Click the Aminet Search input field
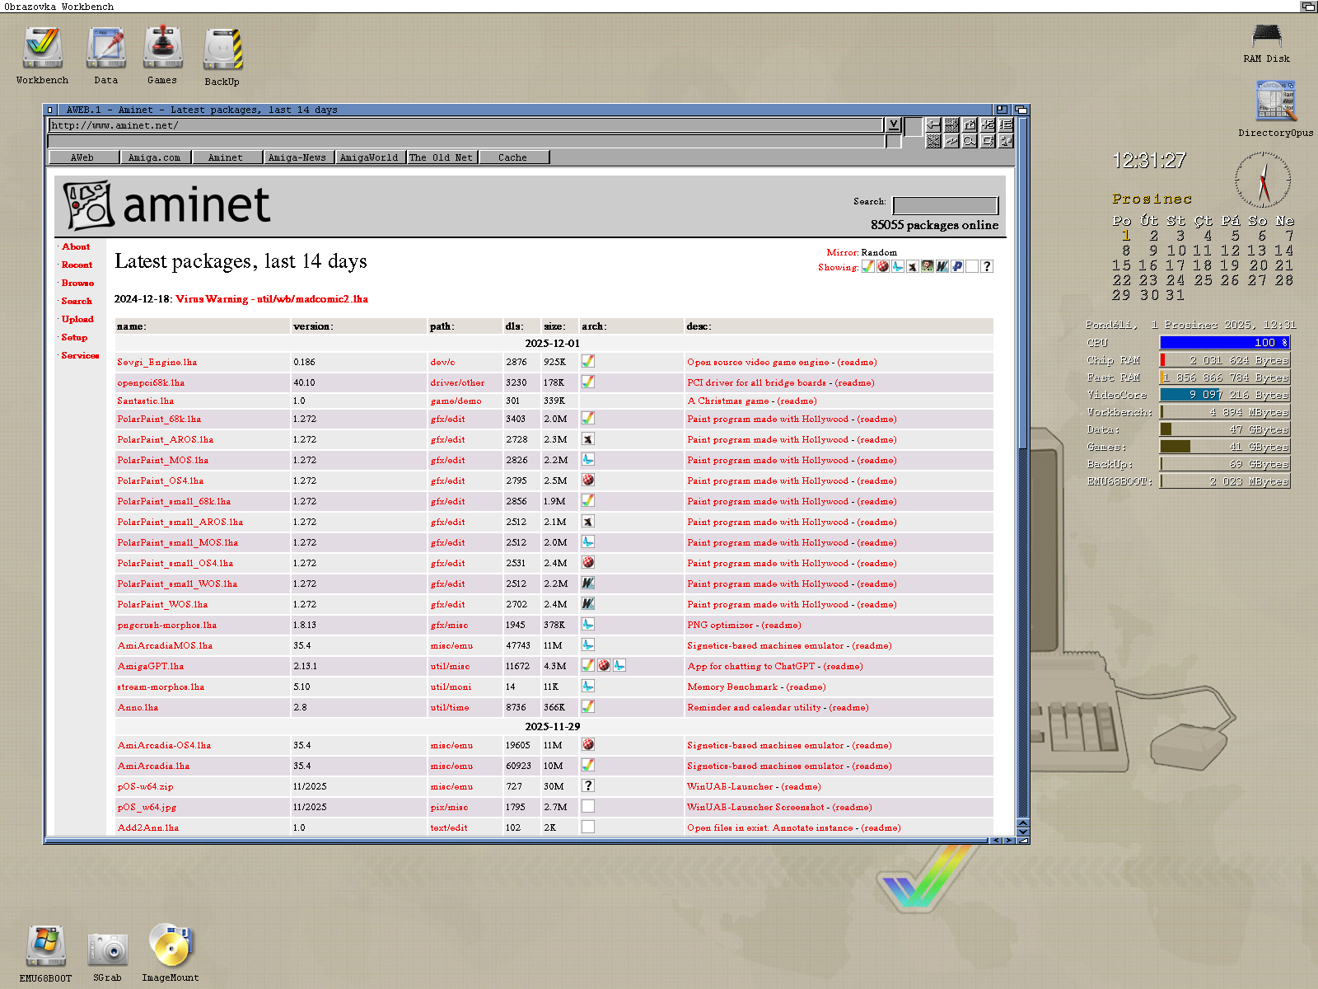The width and height of the screenshot is (1318, 989). point(945,205)
